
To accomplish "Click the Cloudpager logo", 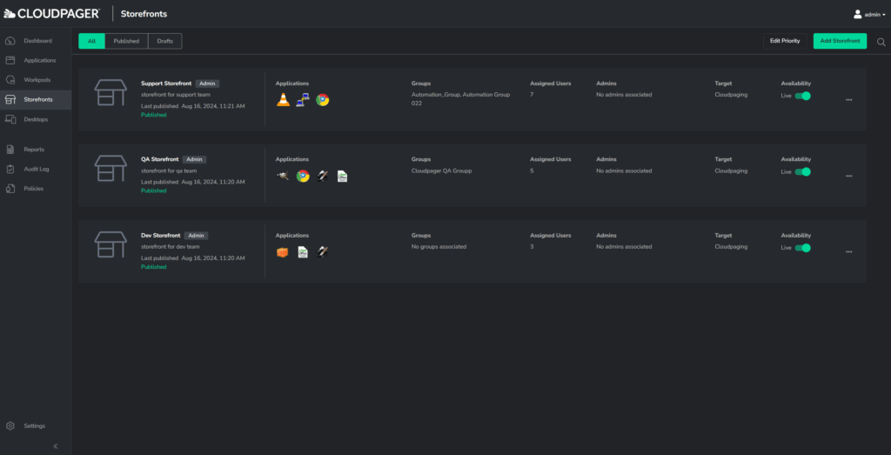I will (x=52, y=14).
